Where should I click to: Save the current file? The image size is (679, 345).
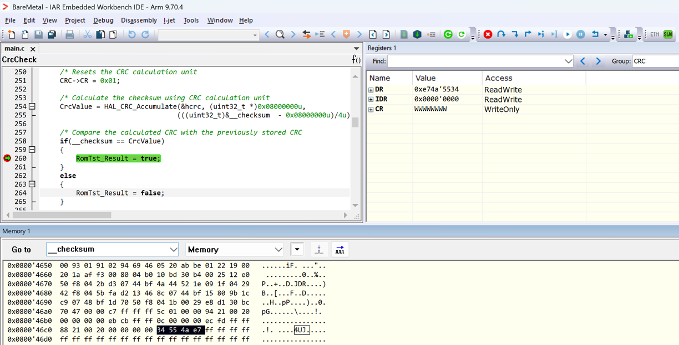(38, 34)
